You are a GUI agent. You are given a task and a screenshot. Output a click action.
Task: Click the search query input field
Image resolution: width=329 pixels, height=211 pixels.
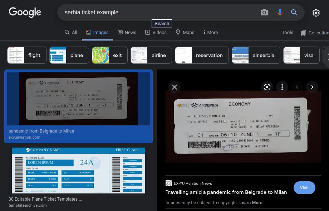coord(159,13)
